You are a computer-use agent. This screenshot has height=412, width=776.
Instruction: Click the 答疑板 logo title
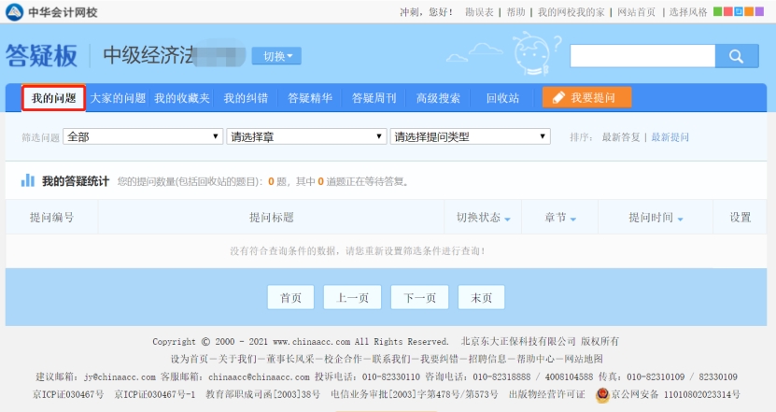(41, 56)
